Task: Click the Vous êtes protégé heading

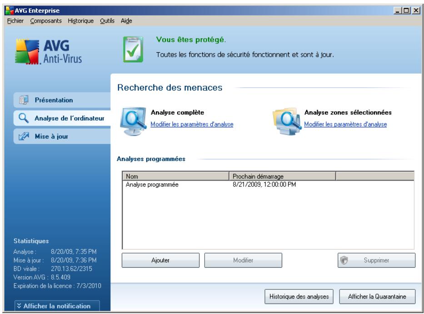Action: click(x=191, y=39)
